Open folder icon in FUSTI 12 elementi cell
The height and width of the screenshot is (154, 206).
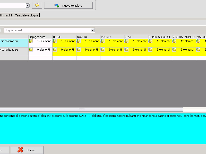coord(126,41)
